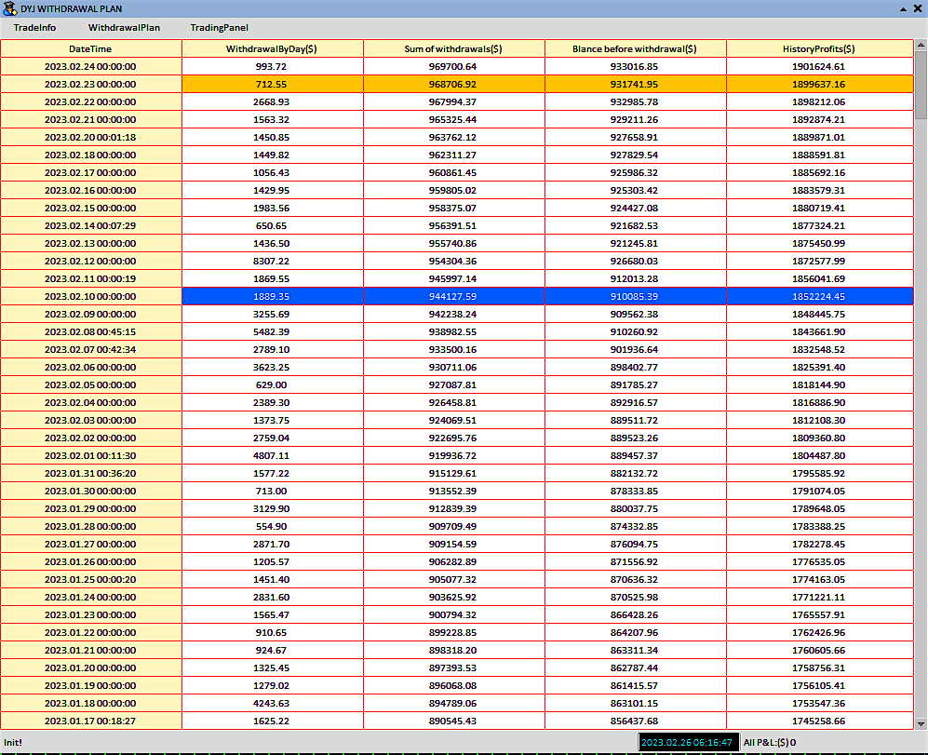Select the 554.90 withdrawal cell
The height and width of the screenshot is (755, 928).
click(272, 526)
